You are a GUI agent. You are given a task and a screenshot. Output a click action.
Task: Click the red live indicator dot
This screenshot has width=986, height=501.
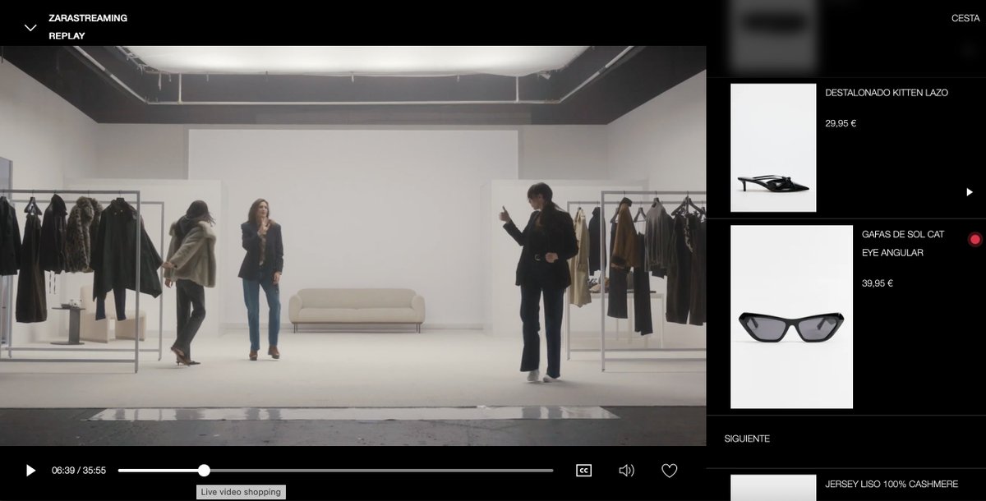click(974, 239)
